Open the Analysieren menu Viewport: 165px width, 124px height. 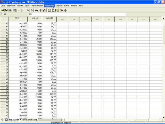49,5
